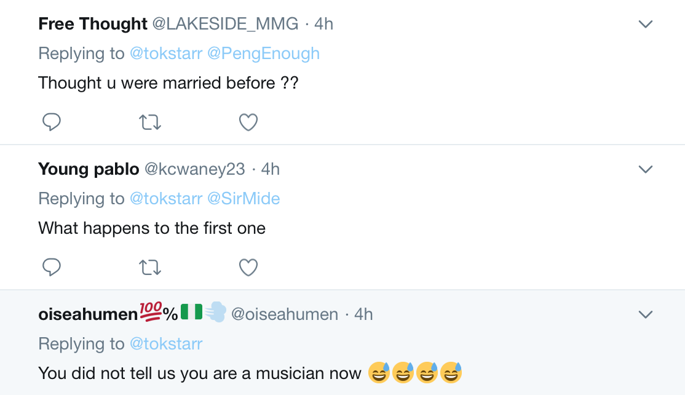Open options chevron on oiseahumen's tweet
Viewport: 685px width, 395px height.
(645, 314)
